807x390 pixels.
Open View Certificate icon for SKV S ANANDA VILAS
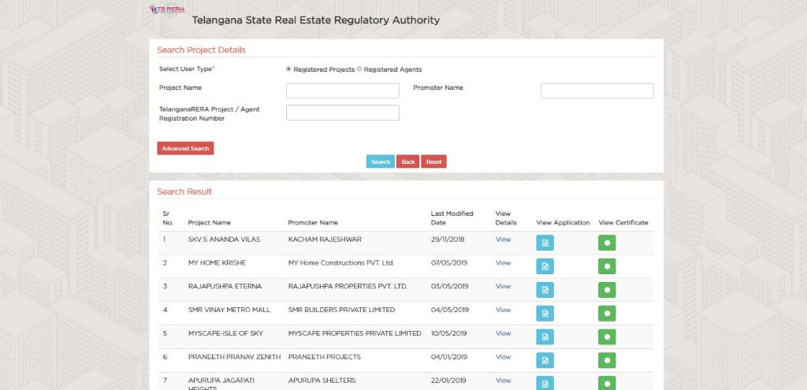606,243
